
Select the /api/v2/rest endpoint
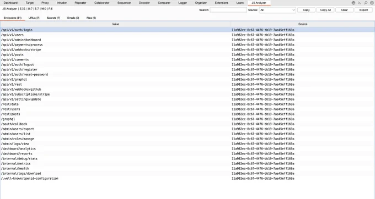tap(187, 84)
